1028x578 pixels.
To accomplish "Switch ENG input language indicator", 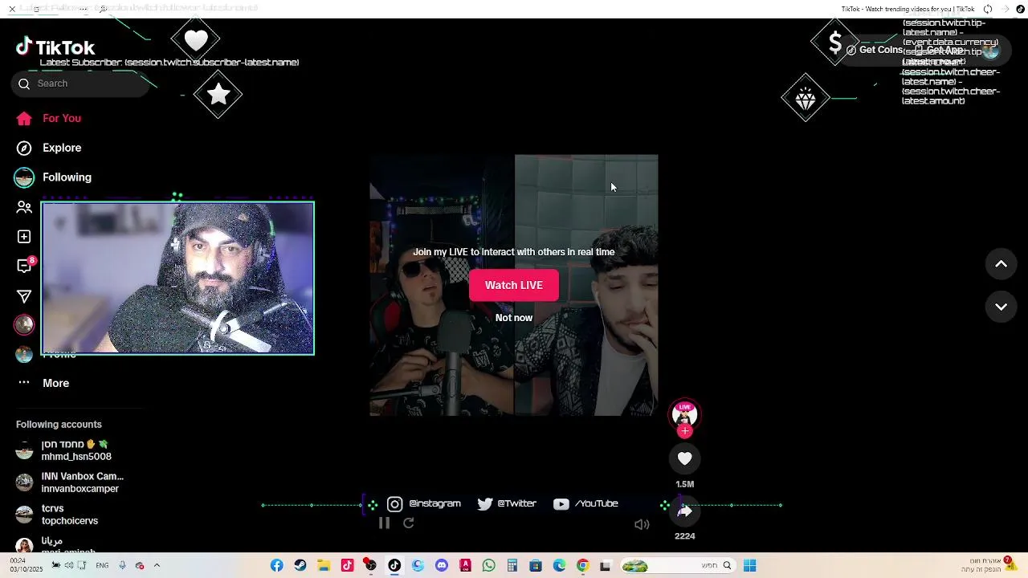I will coord(102,566).
